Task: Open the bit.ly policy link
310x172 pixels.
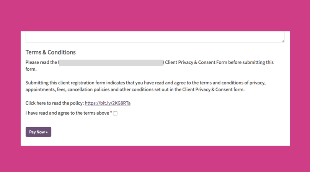Action: (110, 103)
